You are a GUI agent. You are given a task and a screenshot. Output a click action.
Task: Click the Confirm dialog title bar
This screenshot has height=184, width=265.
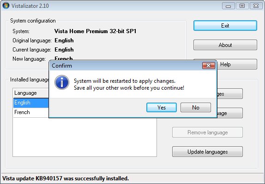(x=125, y=65)
